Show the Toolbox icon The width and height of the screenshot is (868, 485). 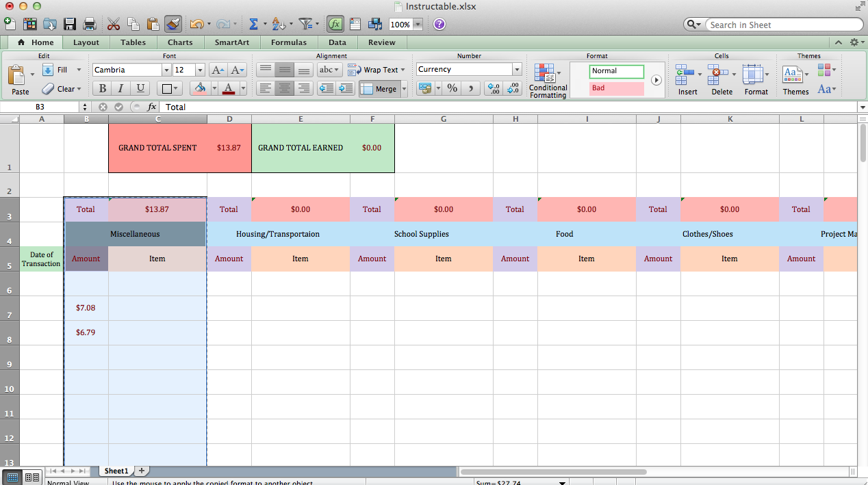tap(355, 24)
